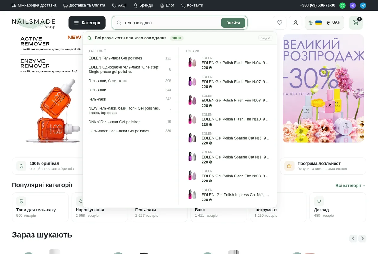Viewport: 378px width, 254px height.
Task: Click heart icon on Догляд category card
Action: (319, 201)
